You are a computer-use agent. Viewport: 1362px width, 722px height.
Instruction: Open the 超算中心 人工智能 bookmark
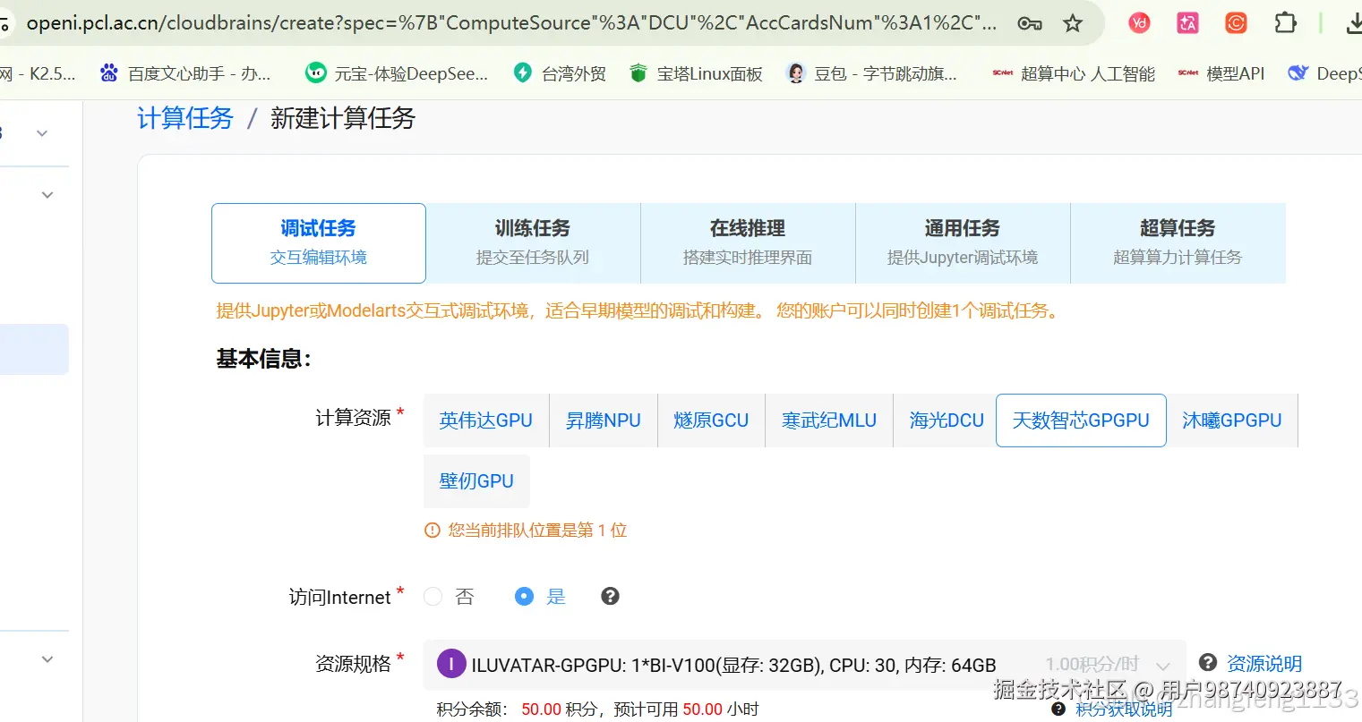point(1074,73)
